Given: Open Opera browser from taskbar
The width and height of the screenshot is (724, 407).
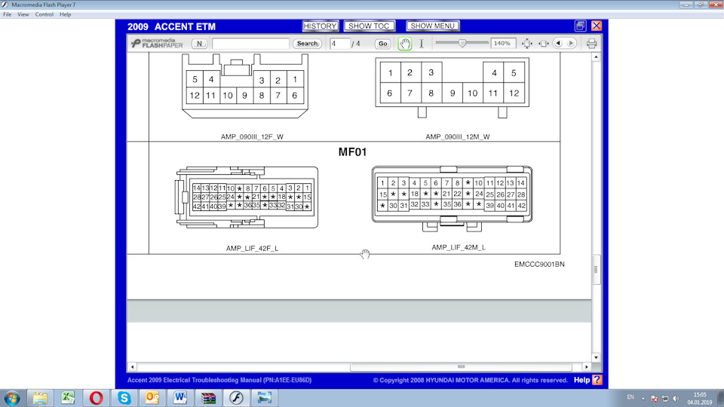Looking at the screenshot, I should 96,398.
